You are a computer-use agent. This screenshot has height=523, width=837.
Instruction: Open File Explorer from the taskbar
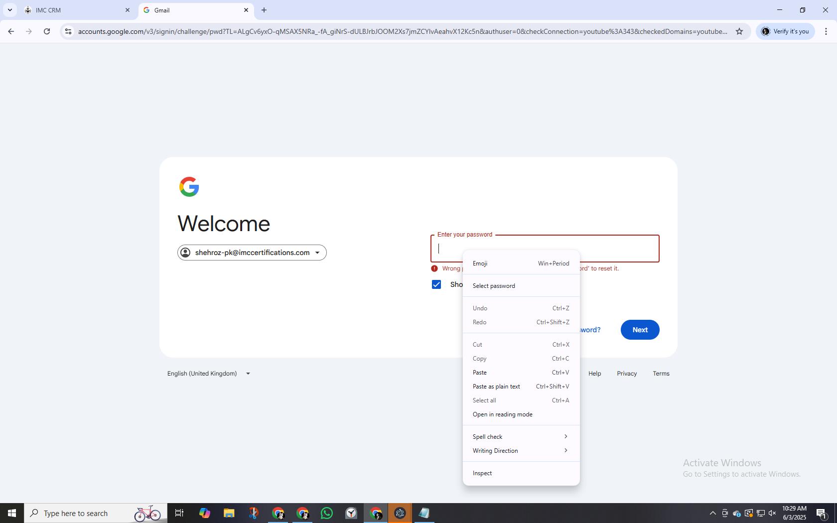229,513
